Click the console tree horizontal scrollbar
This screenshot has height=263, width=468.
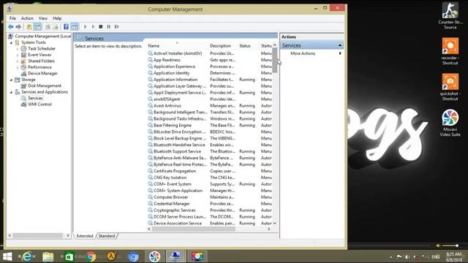tap(37, 235)
